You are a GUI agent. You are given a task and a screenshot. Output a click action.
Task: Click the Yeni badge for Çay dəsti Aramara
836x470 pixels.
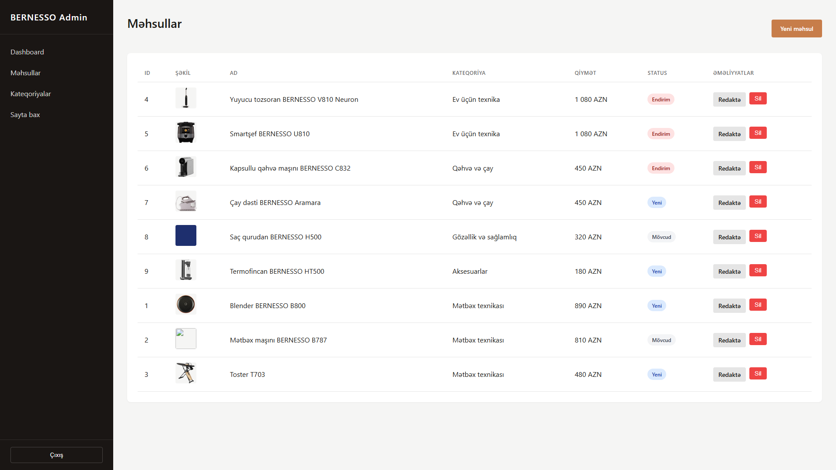[x=657, y=202]
